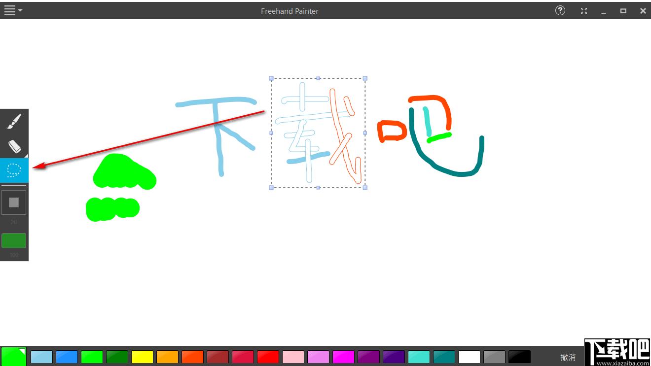Click the 撤消 undo button
Image resolution: width=651 pixels, height=366 pixels.
(568, 357)
